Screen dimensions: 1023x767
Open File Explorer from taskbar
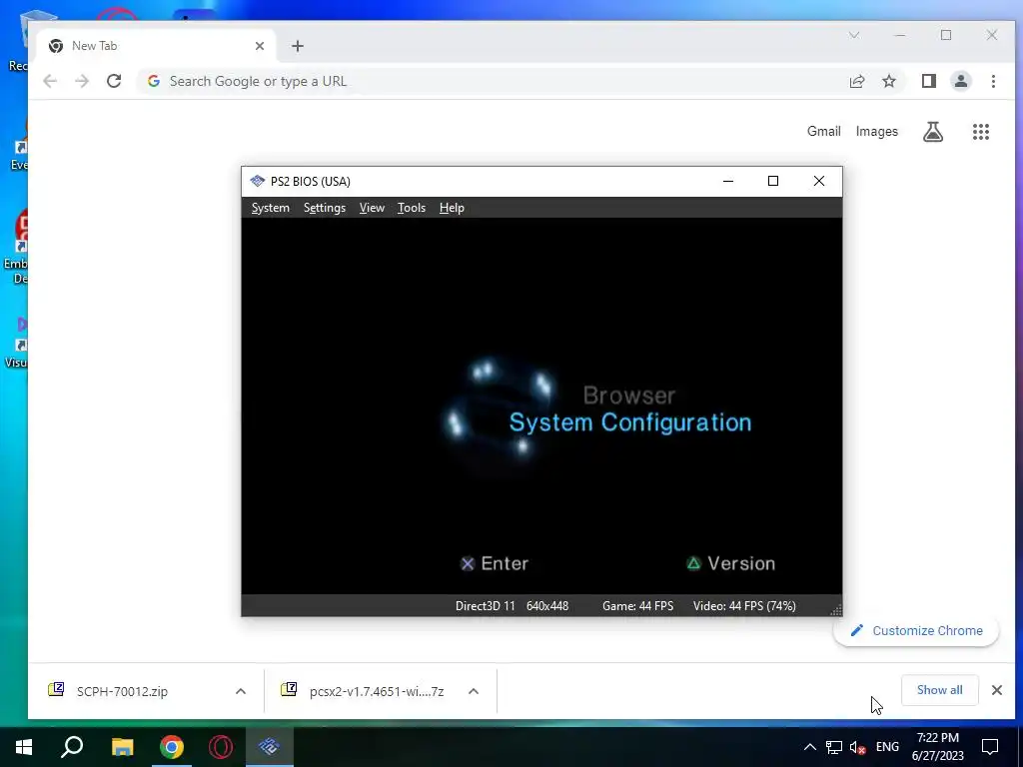[x=122, y=747]
